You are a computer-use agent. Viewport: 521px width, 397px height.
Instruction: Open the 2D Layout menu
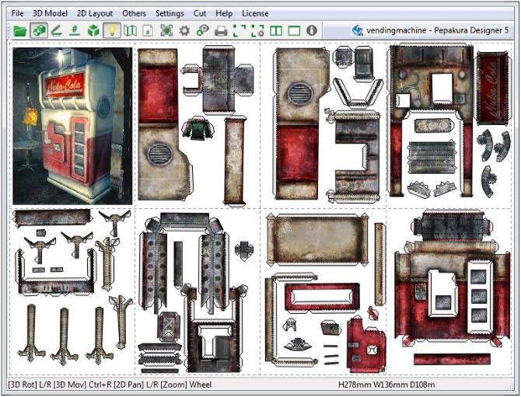point(95,14)
